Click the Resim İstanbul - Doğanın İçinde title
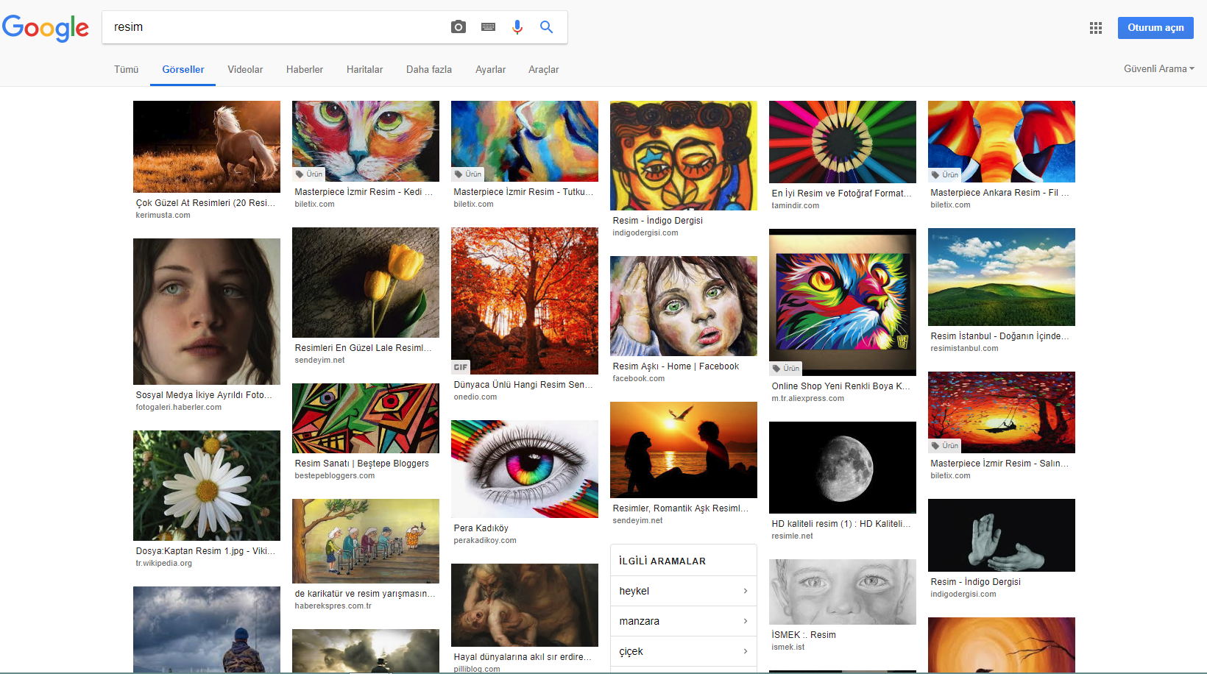The height and width of the screenshot is (674, 1207). point(1000,336)
